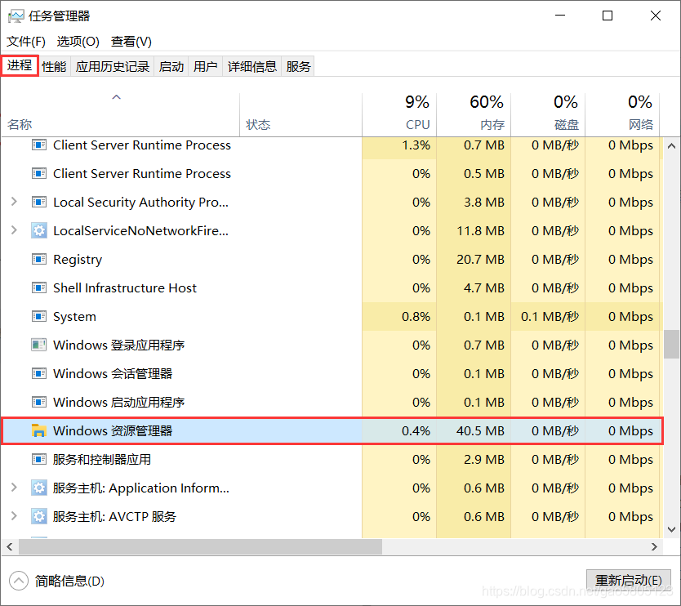Click the System process icon

38,316
